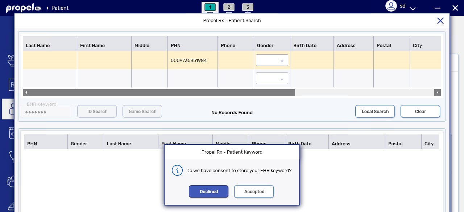Click the PHN field containing 0009735351984
The width and height of the screenshot is (464, 212).
192,61
